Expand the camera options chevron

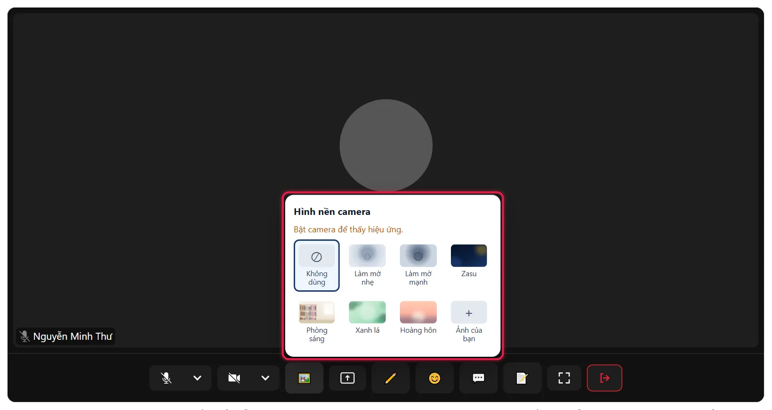265,378
